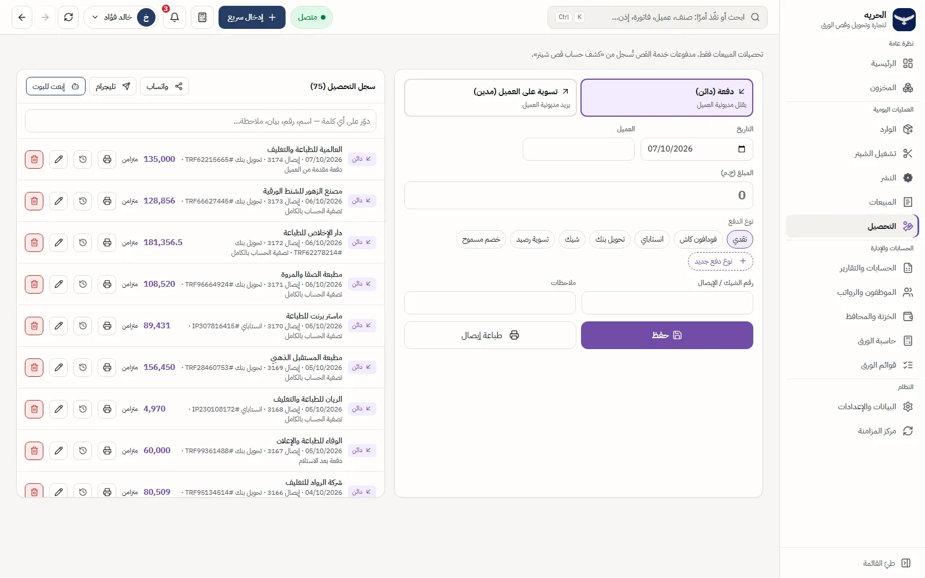Image resolution: width=925 pixels, height=578 pixels.
Task: Open the calculator icon in top bar
Action: tap(202, 17)
